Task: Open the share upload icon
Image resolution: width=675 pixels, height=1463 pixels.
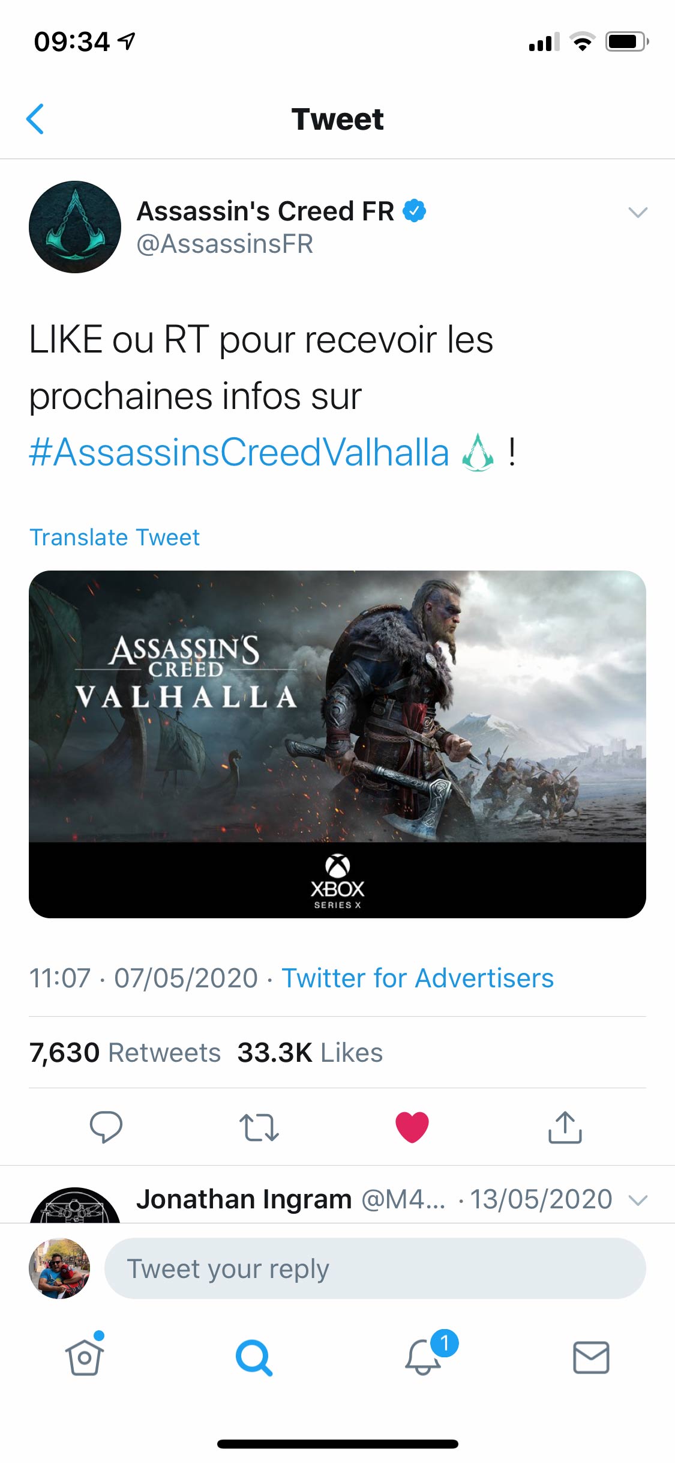Action: point(565,1127)
